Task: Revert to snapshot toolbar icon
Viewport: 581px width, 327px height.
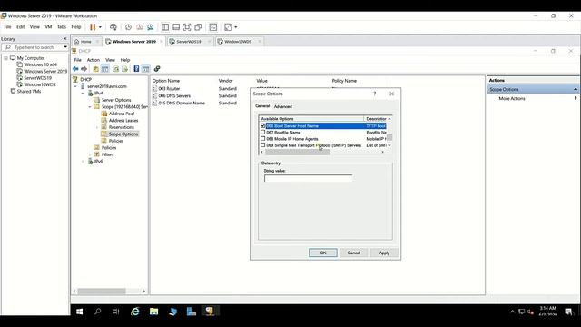Action: point(139,27)
